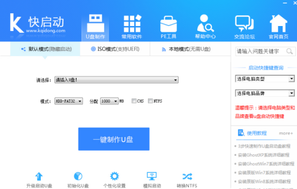Click the 启动快捷键查询 heading
The image size is (297, 189).
point(266,68)
